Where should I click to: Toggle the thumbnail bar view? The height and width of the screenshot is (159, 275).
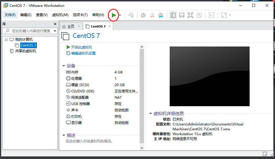[182, 15]
